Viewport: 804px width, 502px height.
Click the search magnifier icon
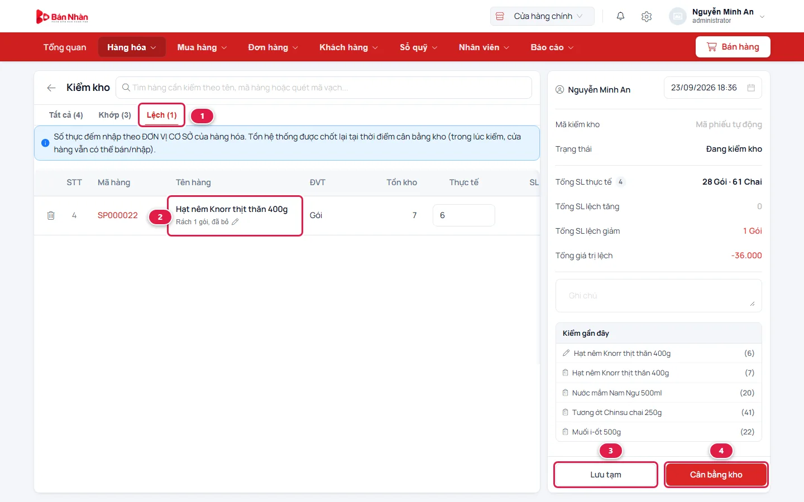click(126, 88)
